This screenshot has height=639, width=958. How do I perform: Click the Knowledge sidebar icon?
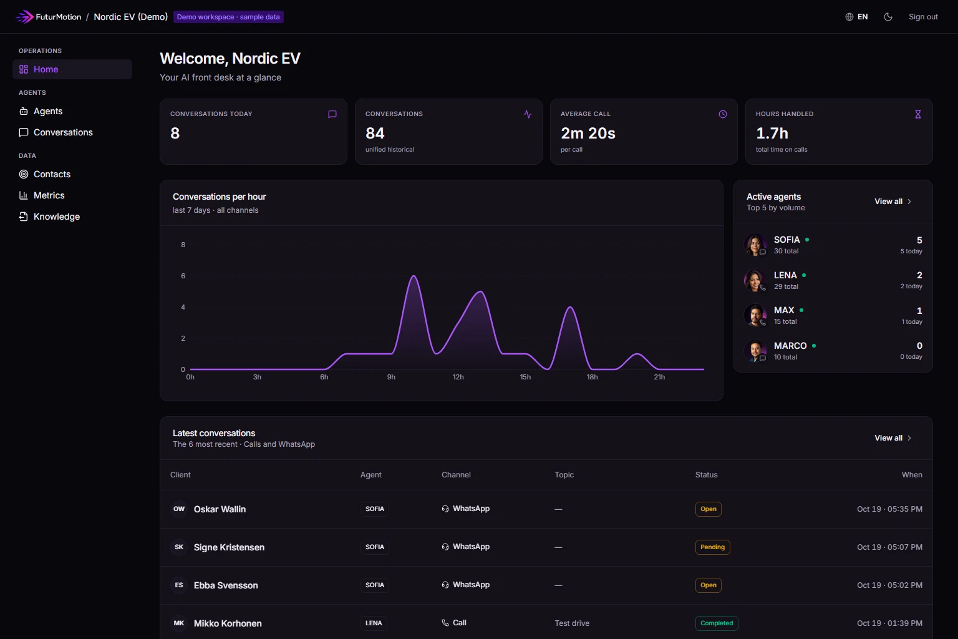pyautogui.click(x=24, y=217)
